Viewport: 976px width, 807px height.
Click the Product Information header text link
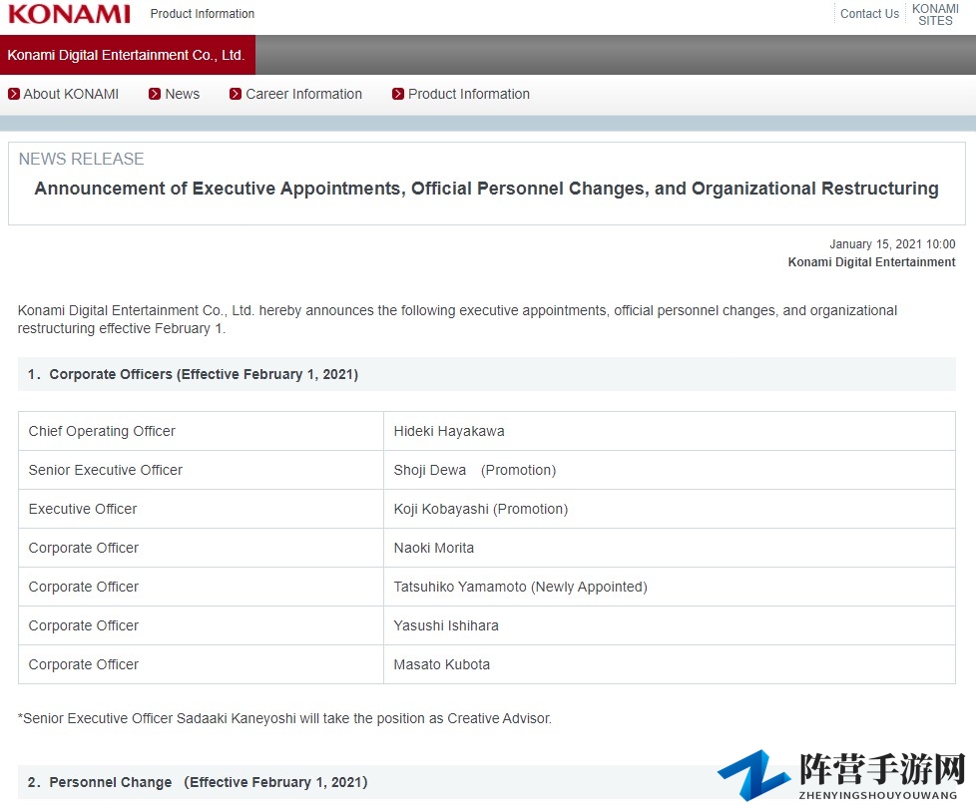[203, 14]
